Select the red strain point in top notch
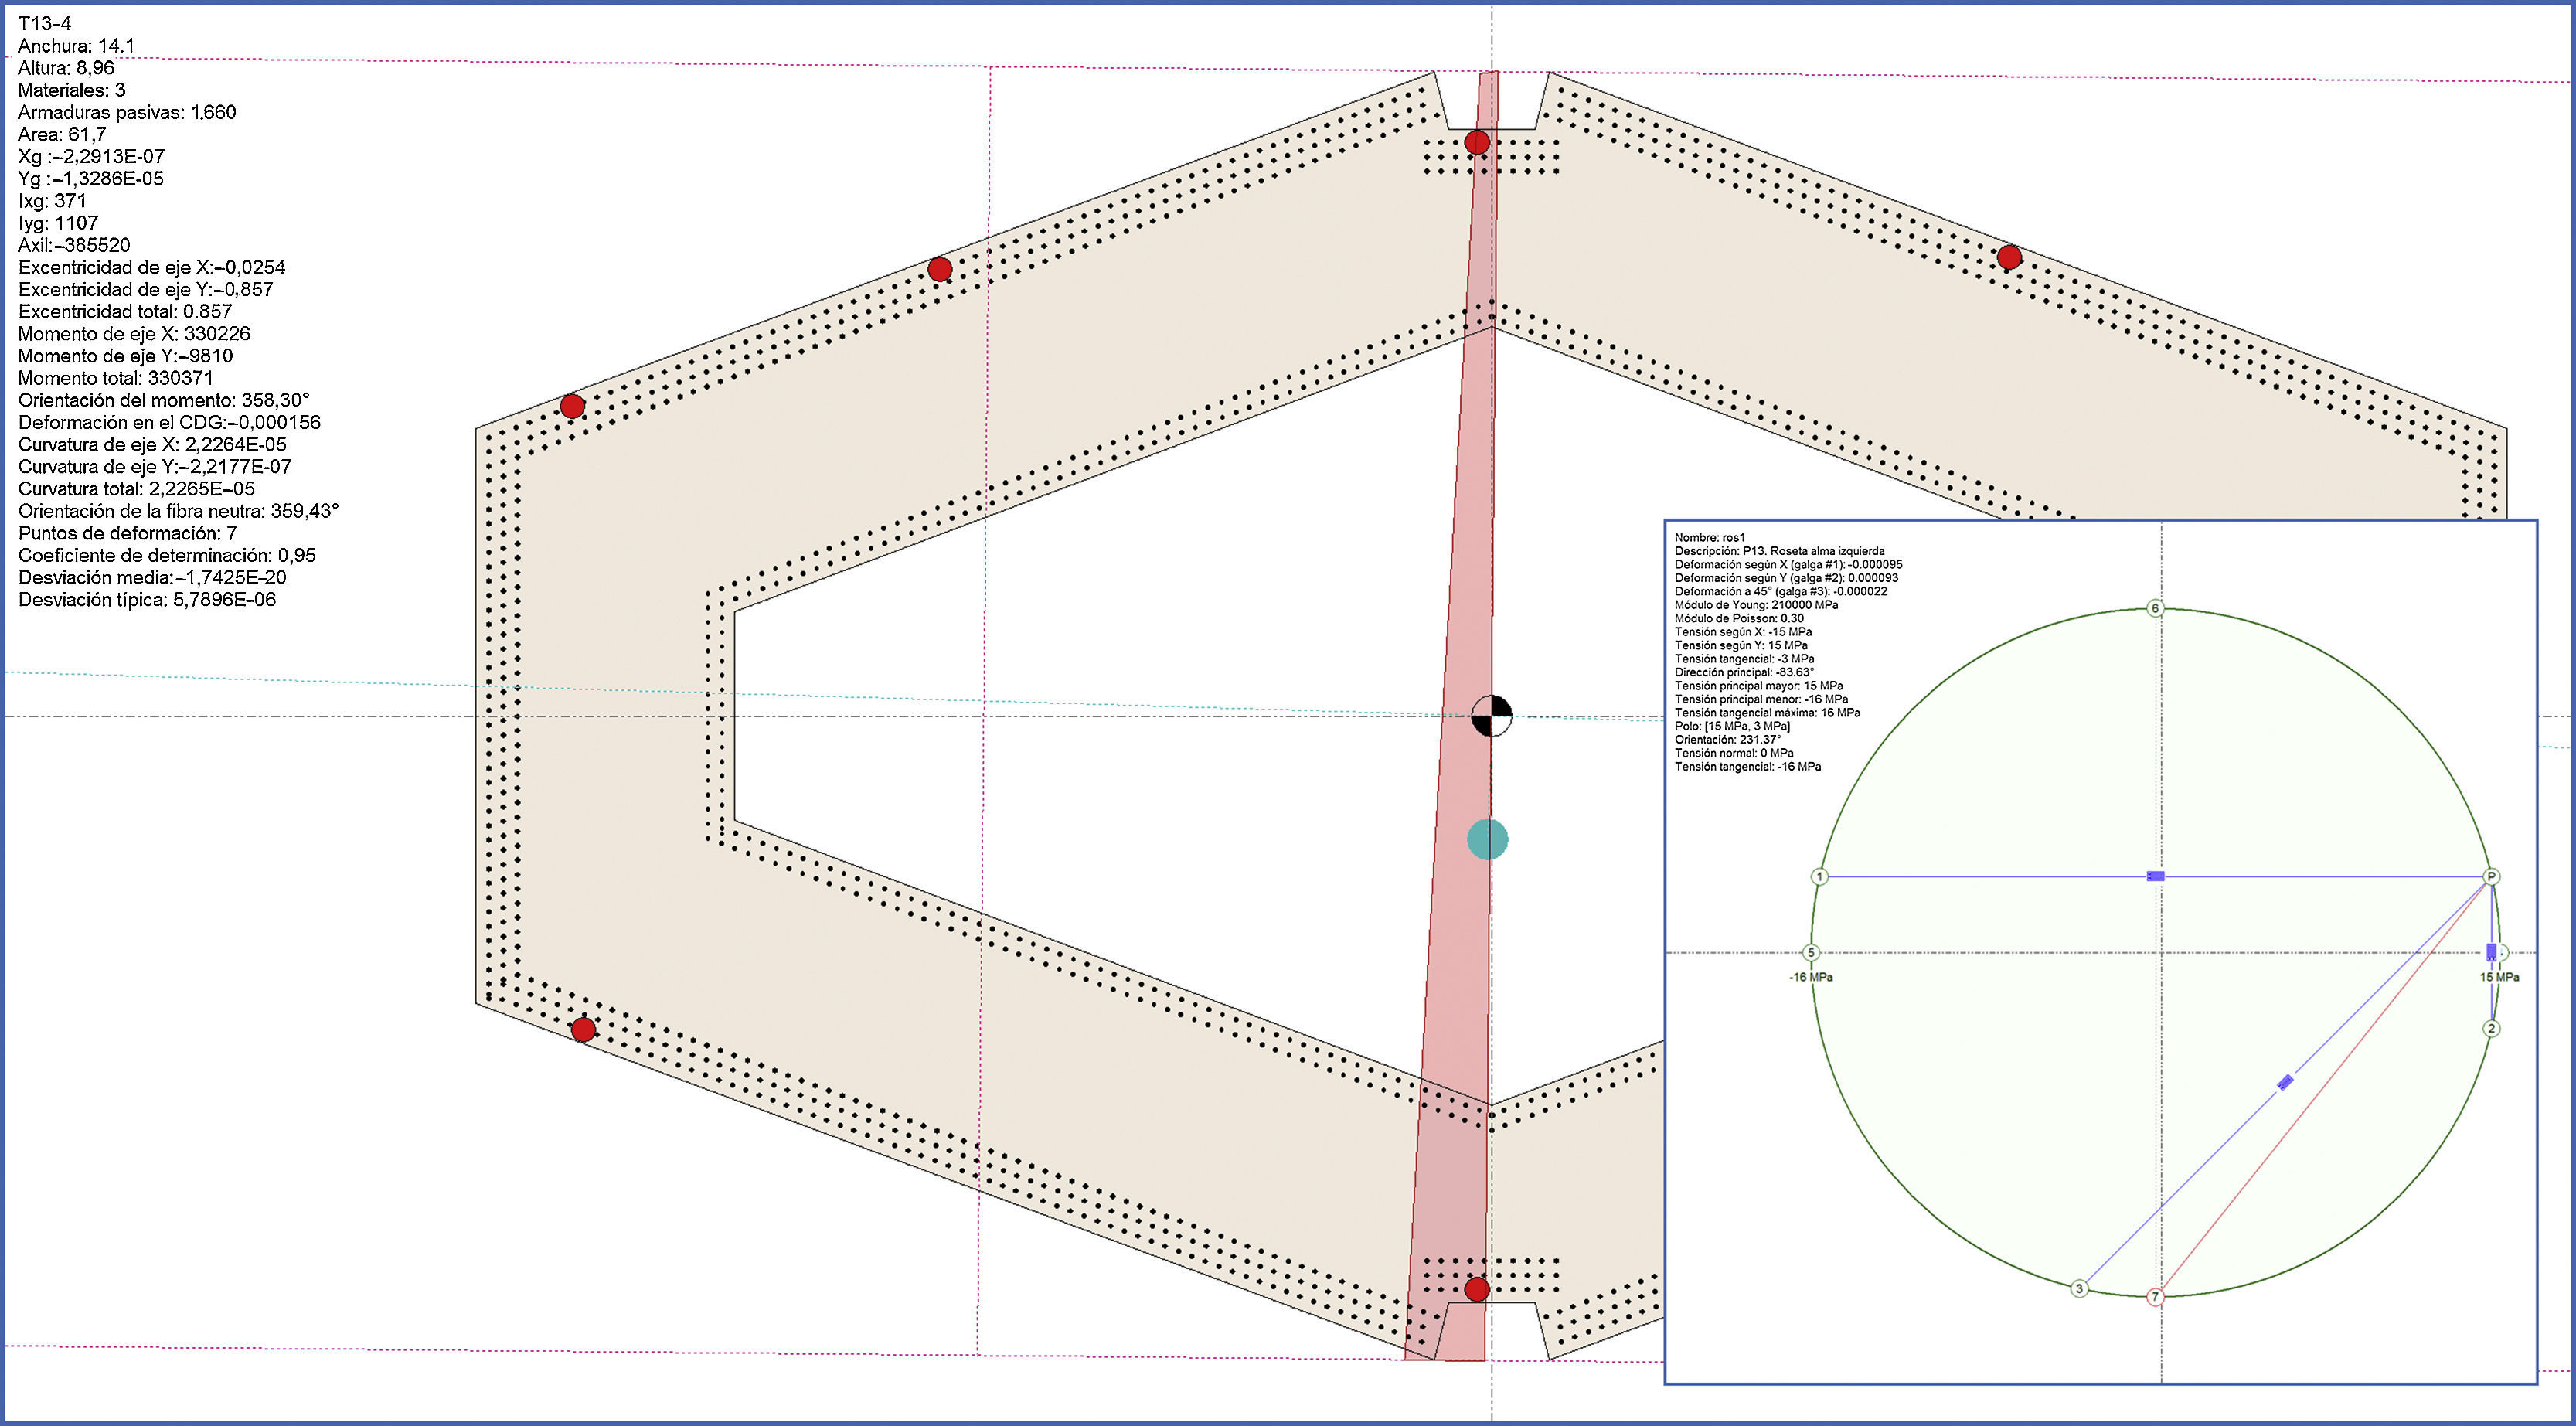 (1477, 143)
